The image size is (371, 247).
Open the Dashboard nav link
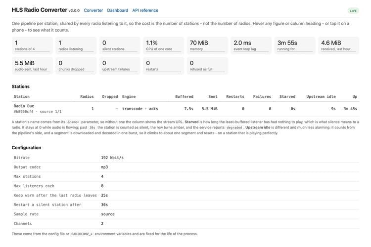[x=117, y=10]
